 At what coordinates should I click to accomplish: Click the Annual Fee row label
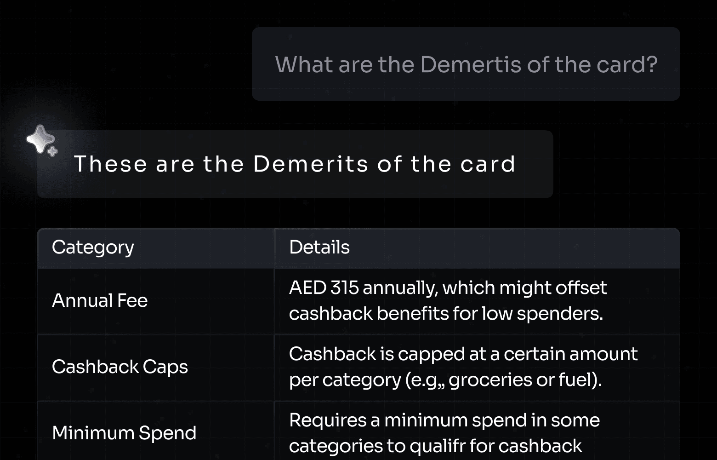point(100,300)
